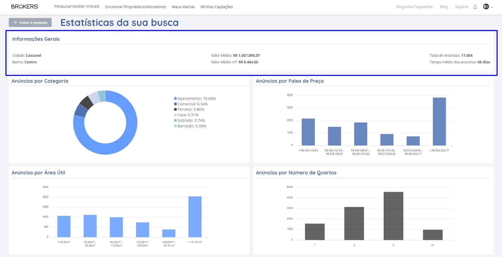The width and height of the screenshot is (502, 257).
Task: Click the Apartamento legend blue dot
Action: pyautogui.click(x=175, y=99)
